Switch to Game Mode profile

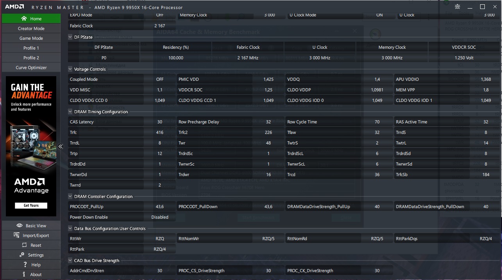(x=31, y=38)
